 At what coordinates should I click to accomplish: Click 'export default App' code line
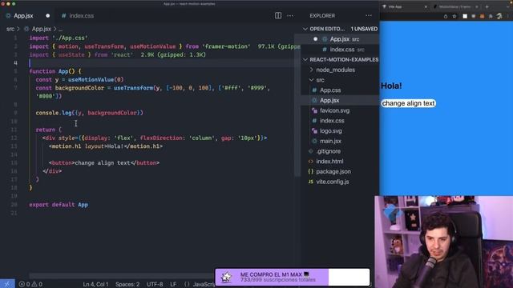click(x=59, y=205)
